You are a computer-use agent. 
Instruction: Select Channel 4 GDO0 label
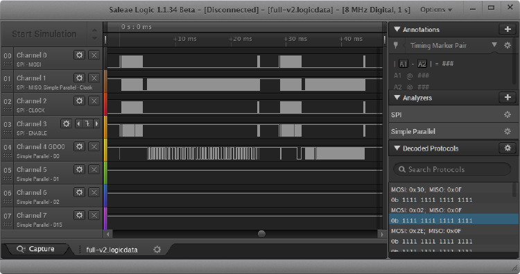point(41,146)
